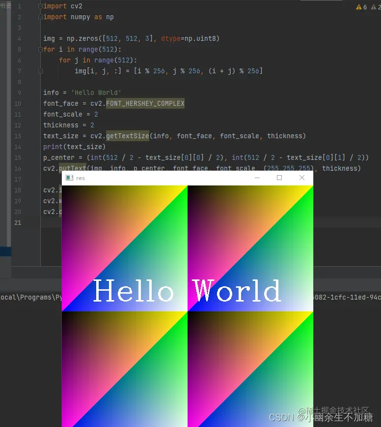Viewport: 381px width, 427px height.
Task: Click fold end marker at line 2
Action: 40,17
